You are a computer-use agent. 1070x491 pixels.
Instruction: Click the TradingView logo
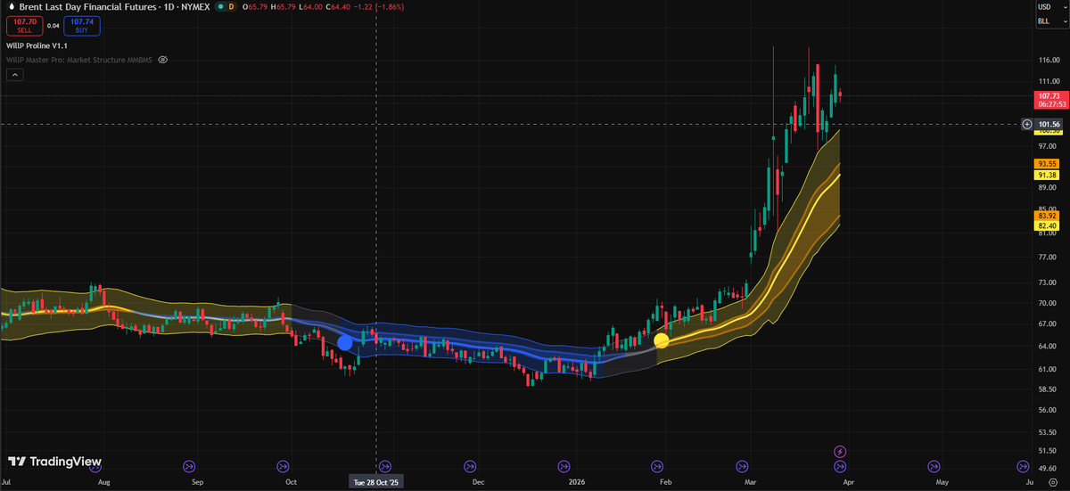pos(55,462)
